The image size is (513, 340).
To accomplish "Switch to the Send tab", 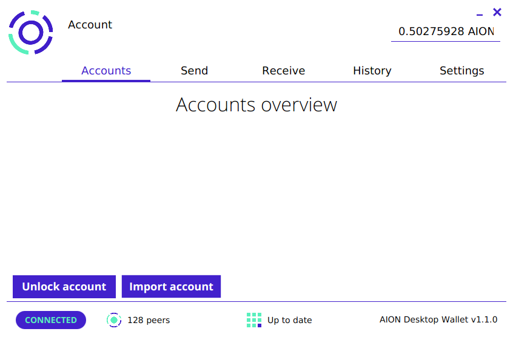I will tap(194, 71).
